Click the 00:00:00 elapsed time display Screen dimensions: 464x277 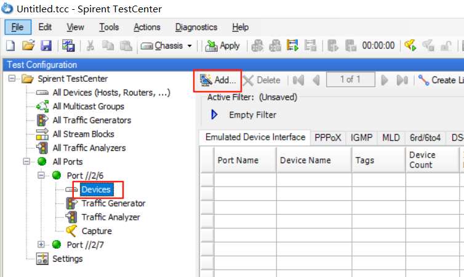pyautogui.click(x=378, y=46)
